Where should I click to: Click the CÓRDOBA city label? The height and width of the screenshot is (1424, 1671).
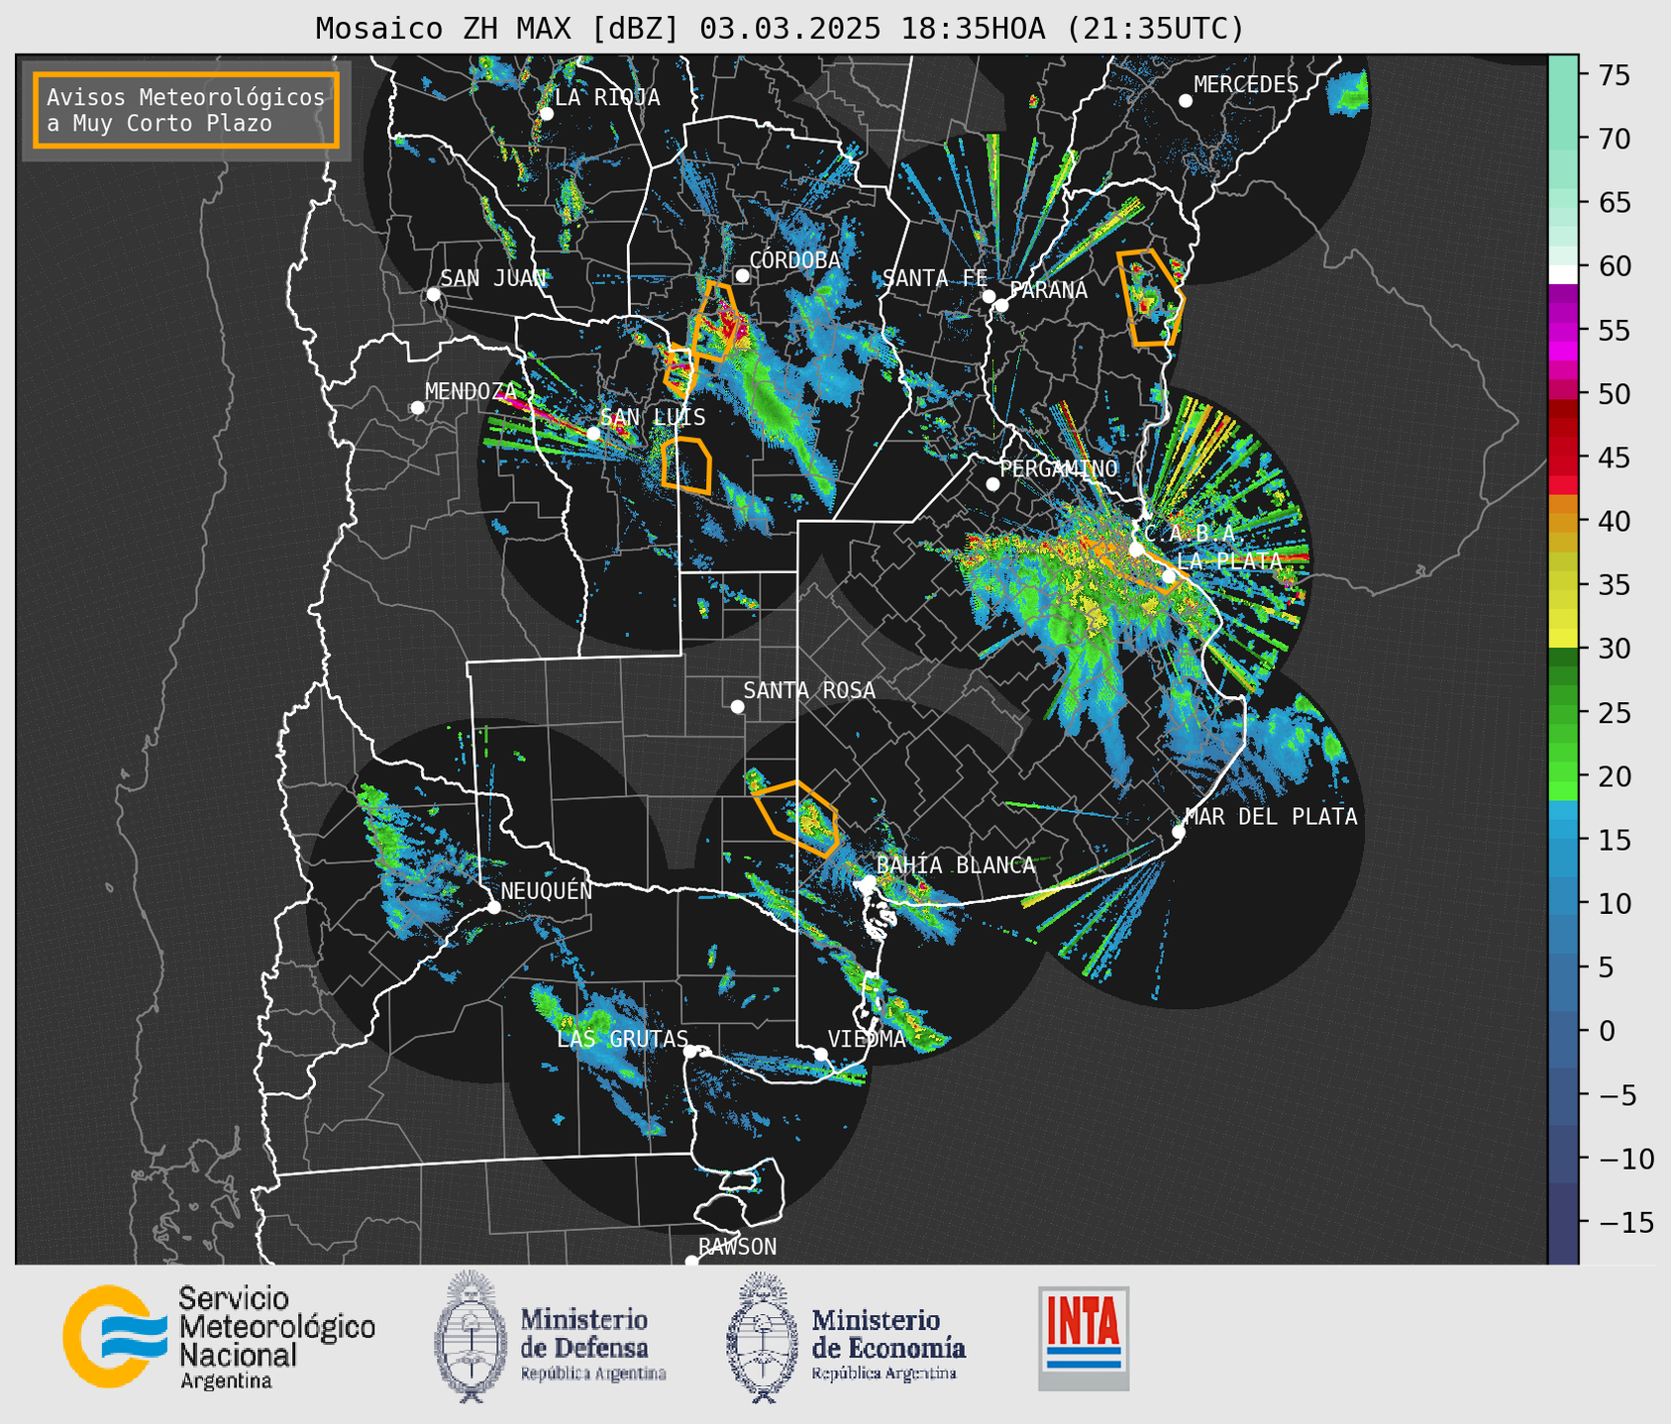794,260
